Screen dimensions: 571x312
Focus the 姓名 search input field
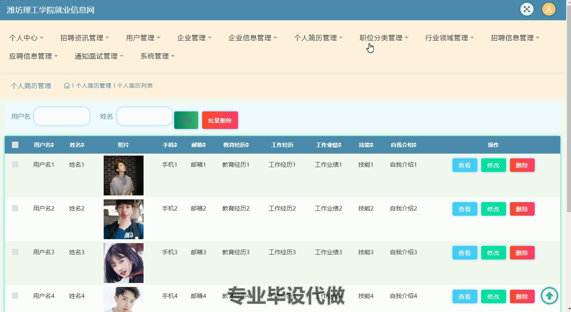point(145,116)
